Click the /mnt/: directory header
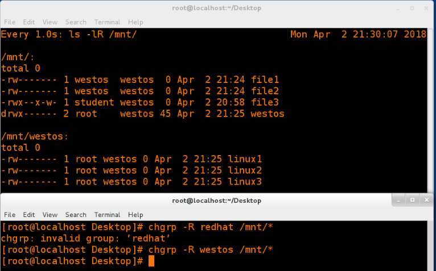This screenshot has width=436, height=271. [x=18, y=57]
